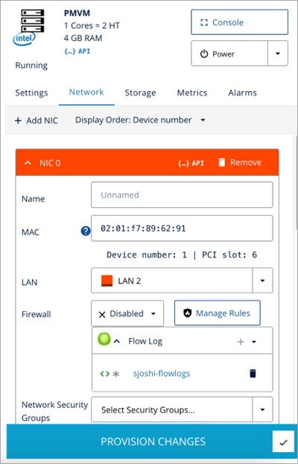Open the LAN selection dropdown arrow
Viewport: 298px width, 464px height.
[x=262, y=280]
